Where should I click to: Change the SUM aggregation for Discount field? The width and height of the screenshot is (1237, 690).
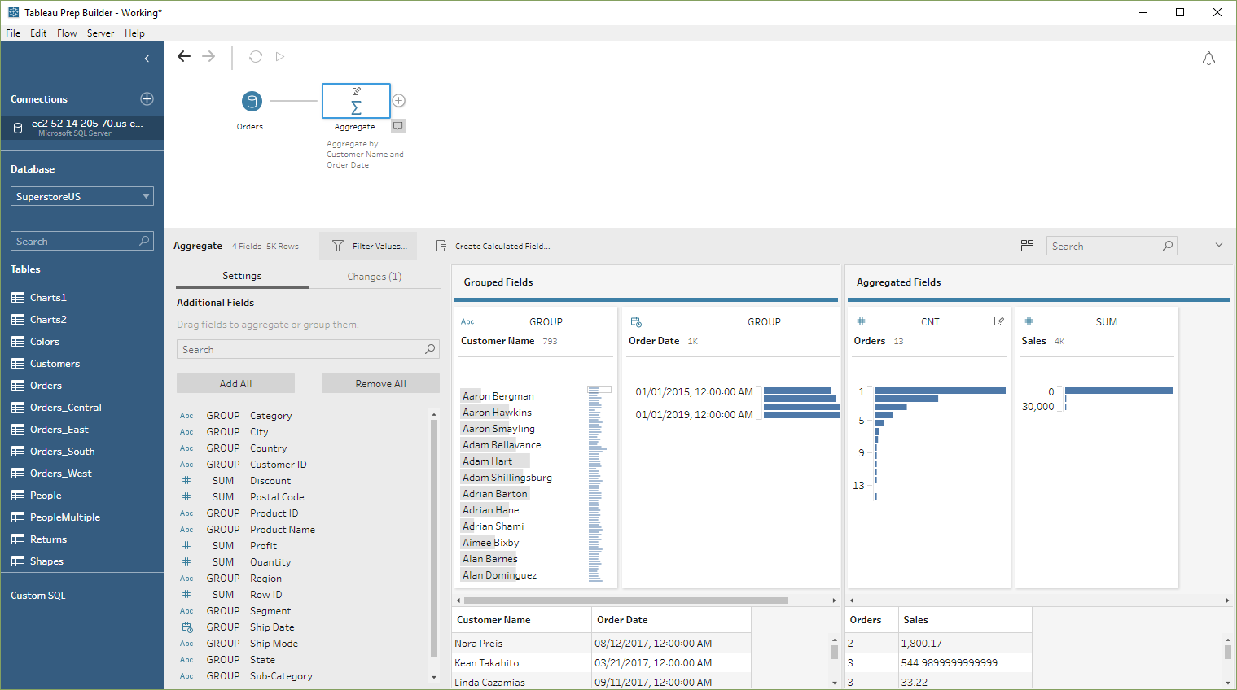[x=223, y=481]
